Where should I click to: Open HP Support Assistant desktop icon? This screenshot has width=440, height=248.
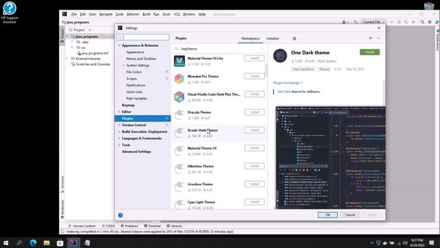10,12
